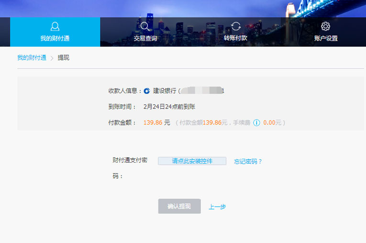Image resolution: width=366 pixels, height=243 pixels.
Task: Click the gear icon above 账户设置
Action: (x=326, y=26)
